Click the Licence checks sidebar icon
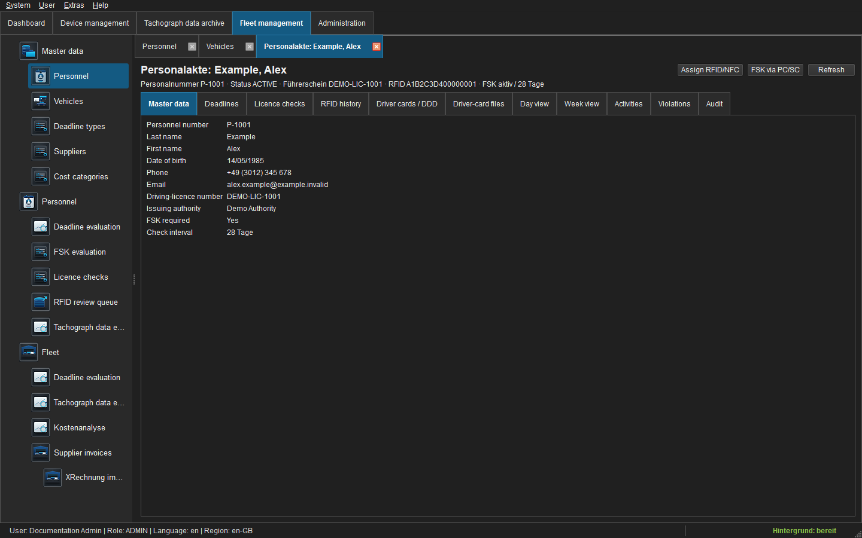Image resolution: width=862 pixels, height=538 pixels. point(41,277)
